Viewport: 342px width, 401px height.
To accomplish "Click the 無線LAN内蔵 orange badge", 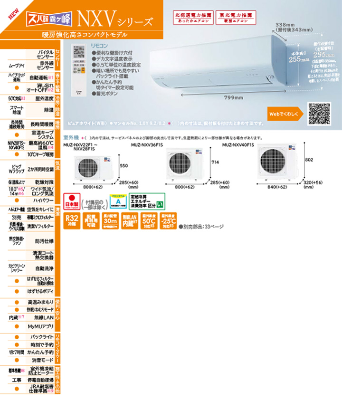I will [130, 220].
